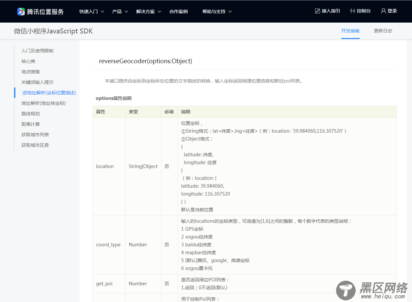Click the String|Object type cell
This screenshot has height=302, width=412.
point(143,166)
